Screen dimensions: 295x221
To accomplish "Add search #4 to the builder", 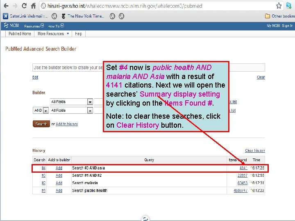I will point(59,168).
